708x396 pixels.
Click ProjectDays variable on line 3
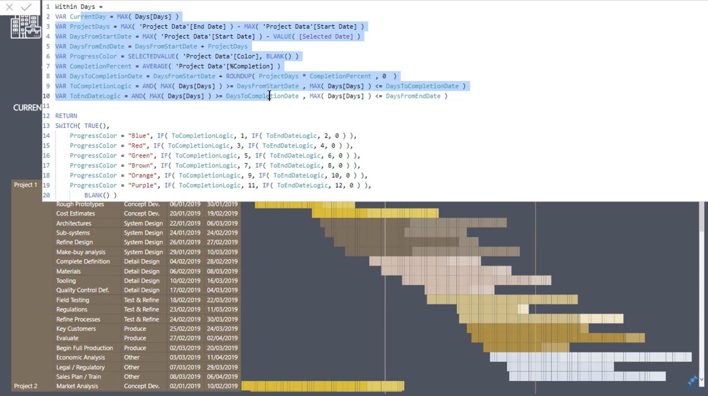pyautogui.click(x=89, y=27)
